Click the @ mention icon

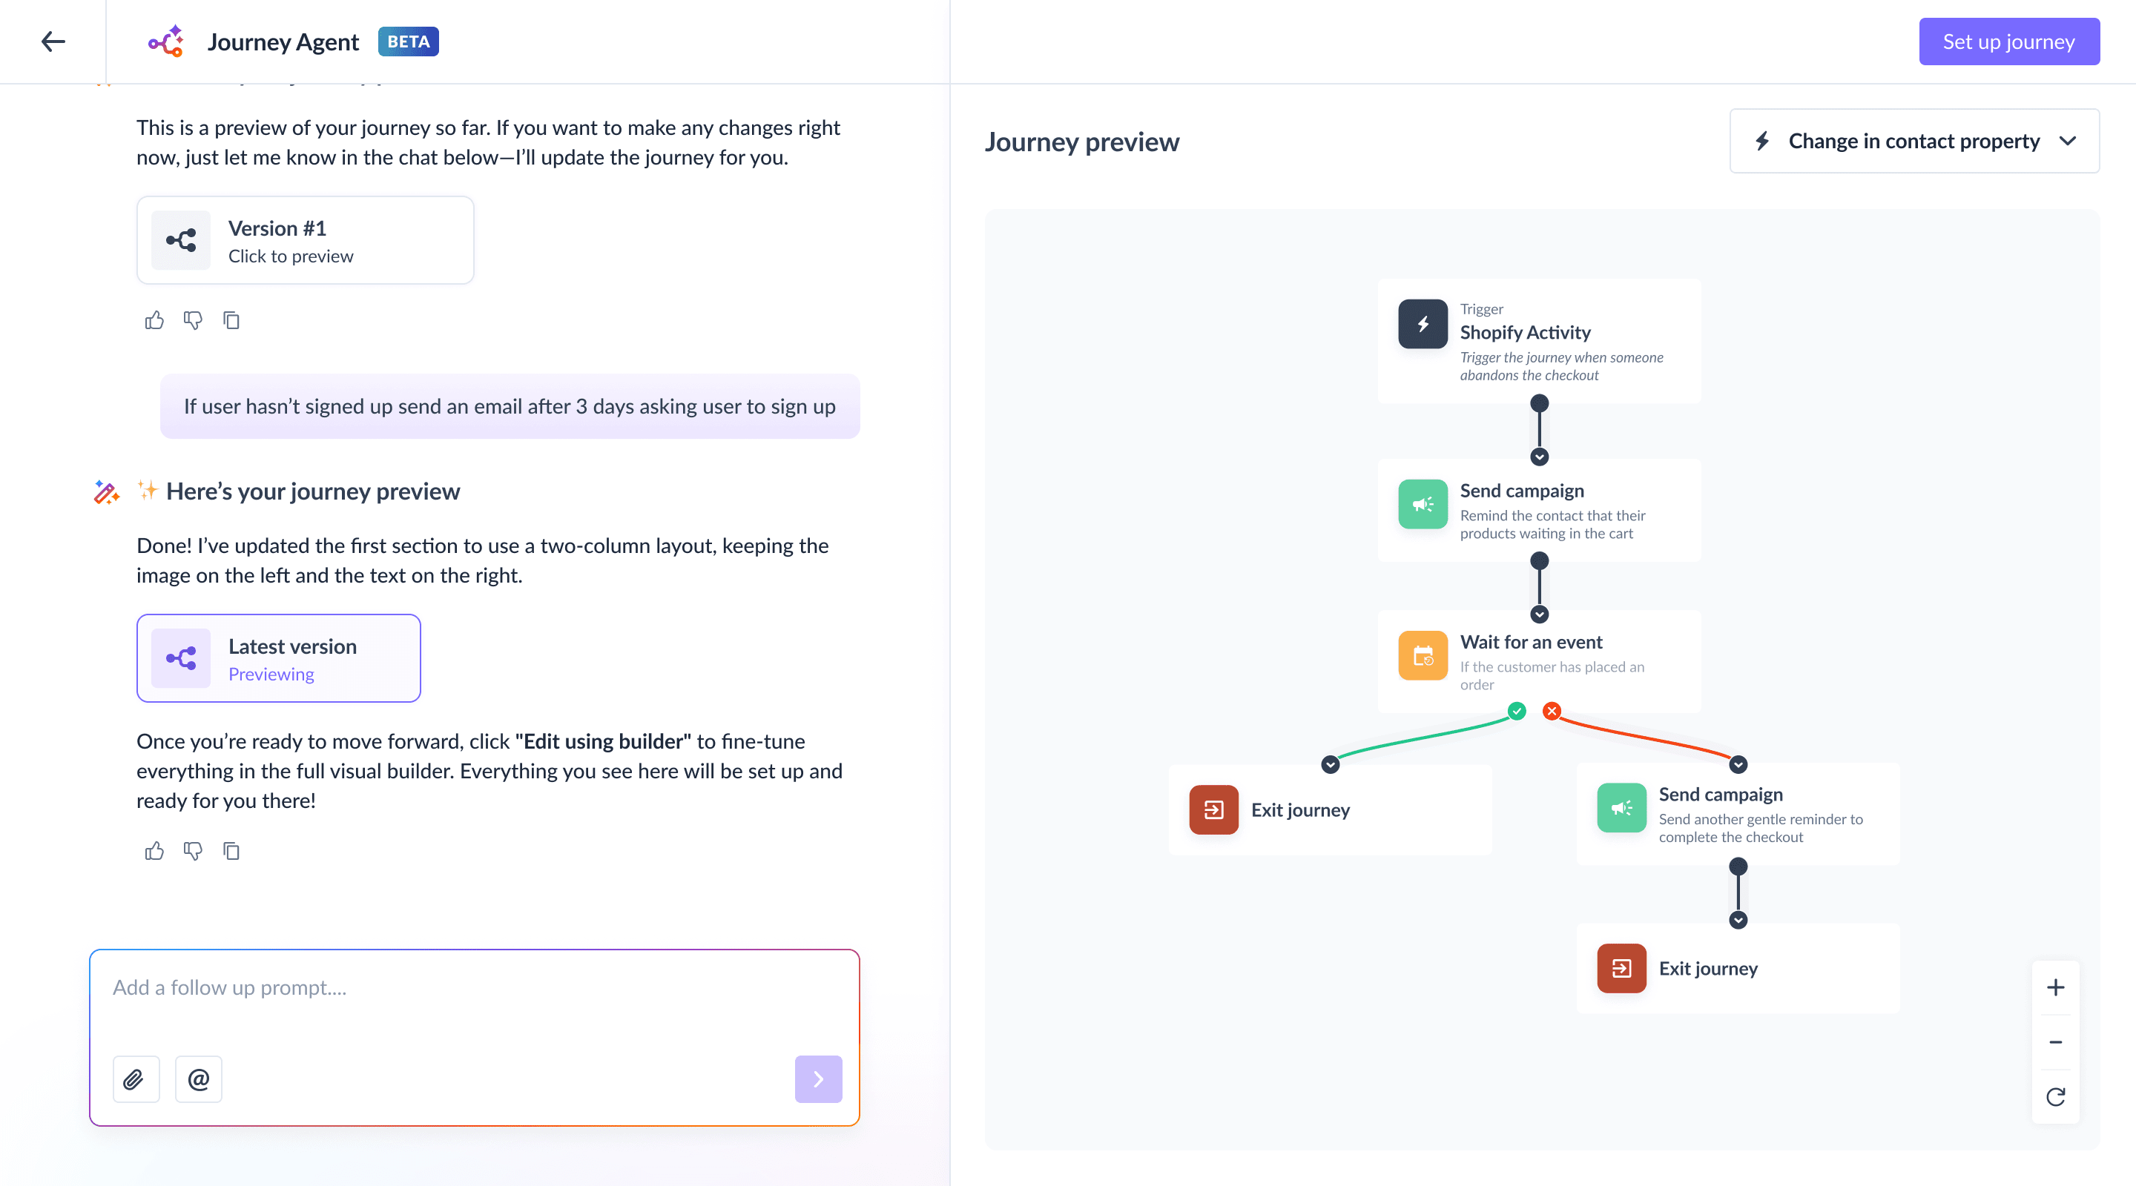point(198,1079)
